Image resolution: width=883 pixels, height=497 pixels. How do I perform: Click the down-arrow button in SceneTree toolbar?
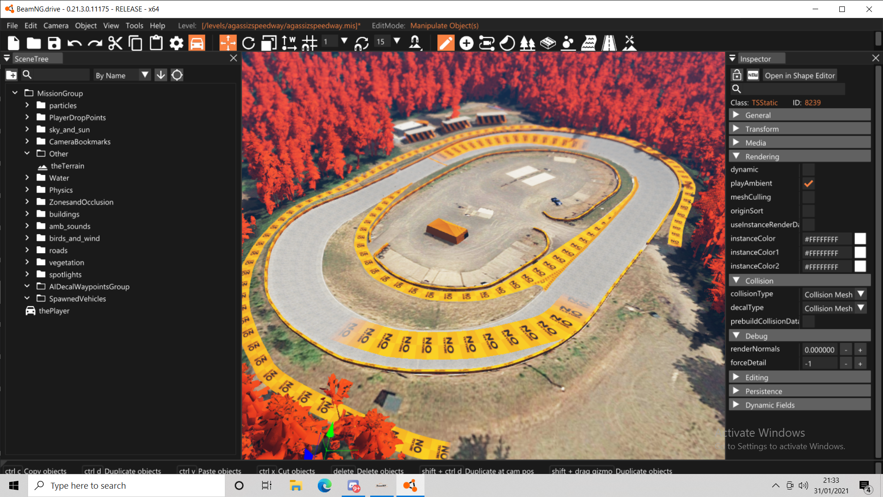tap(161, 75)
